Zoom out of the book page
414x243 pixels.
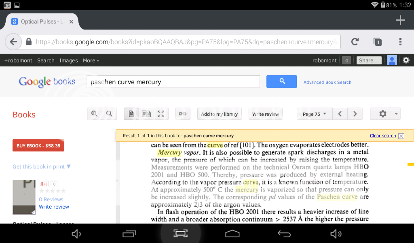109,114
